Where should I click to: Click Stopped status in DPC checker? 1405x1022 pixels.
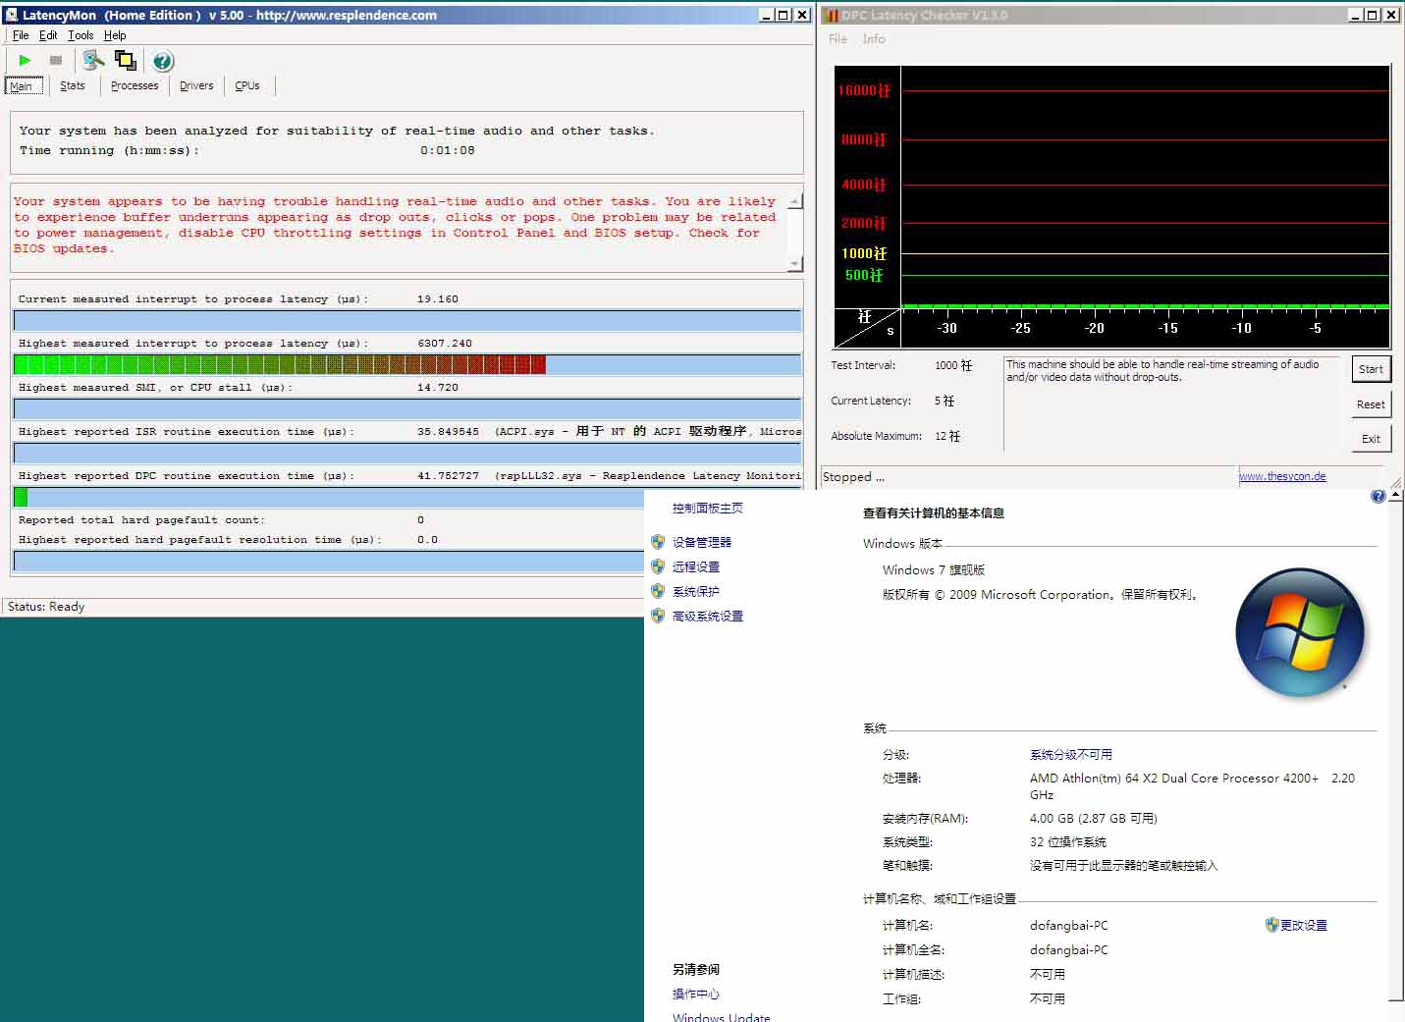pyautogui.click(x=853, y=477)
